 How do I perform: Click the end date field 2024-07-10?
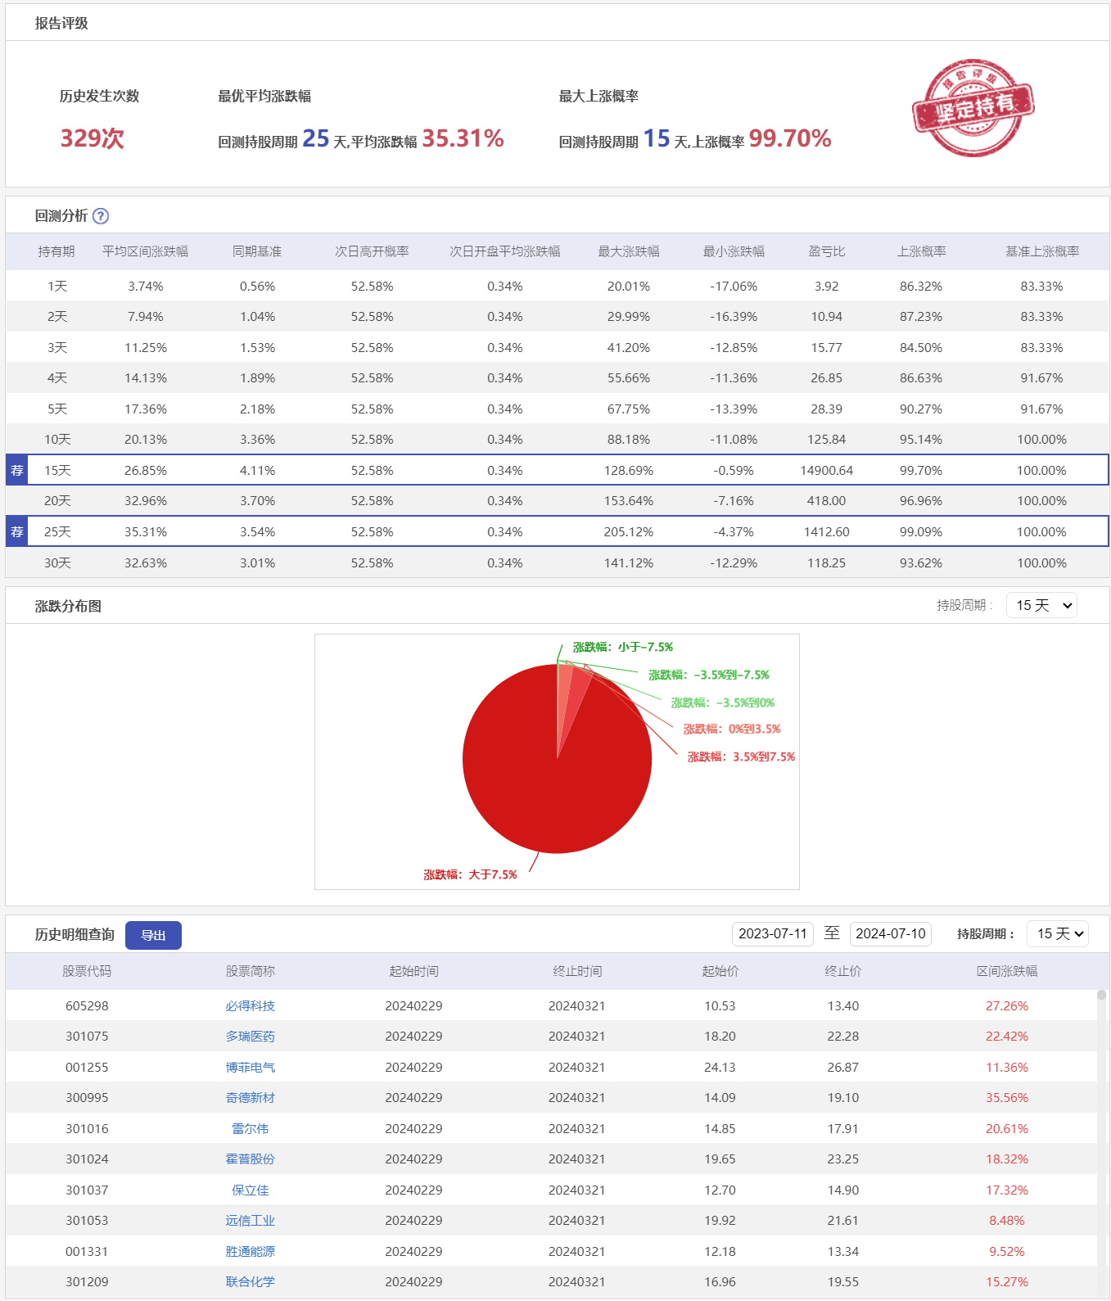[890, 934]
